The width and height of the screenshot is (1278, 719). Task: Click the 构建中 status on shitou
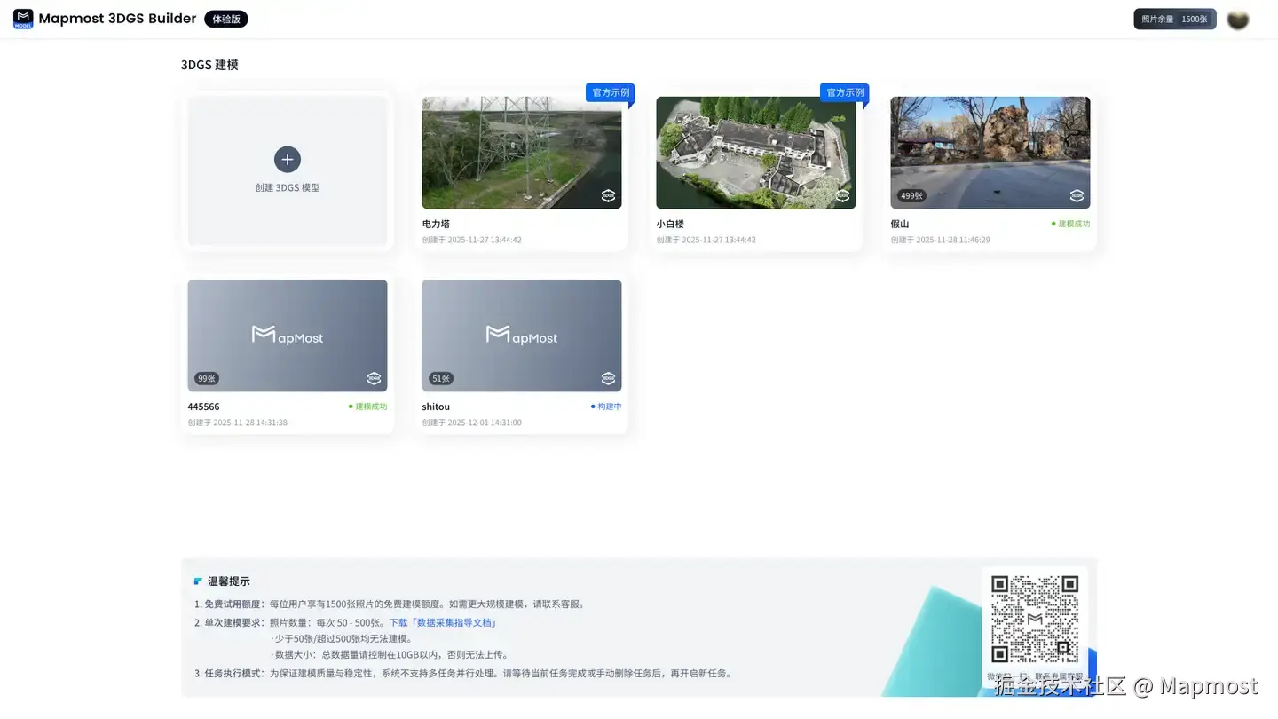pyautogui.click(x=606, y=407)
